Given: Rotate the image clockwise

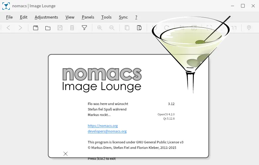Looking at the screenshot, I should point(167,28).
